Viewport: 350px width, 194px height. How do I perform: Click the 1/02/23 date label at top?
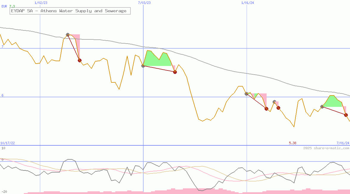click(x=40, y=3)
